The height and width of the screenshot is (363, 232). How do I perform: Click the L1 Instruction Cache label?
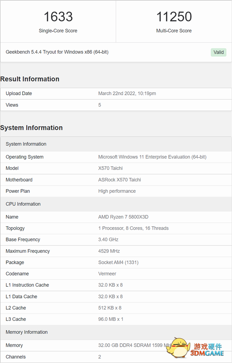coord(27,285)
